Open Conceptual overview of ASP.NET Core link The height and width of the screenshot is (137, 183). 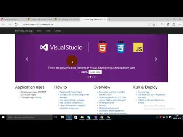coord(112,93)
